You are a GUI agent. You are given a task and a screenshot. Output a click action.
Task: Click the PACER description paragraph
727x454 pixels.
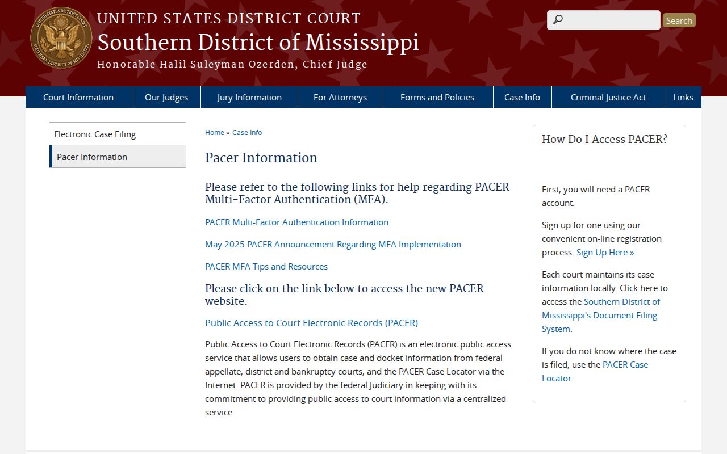point(358,378)
